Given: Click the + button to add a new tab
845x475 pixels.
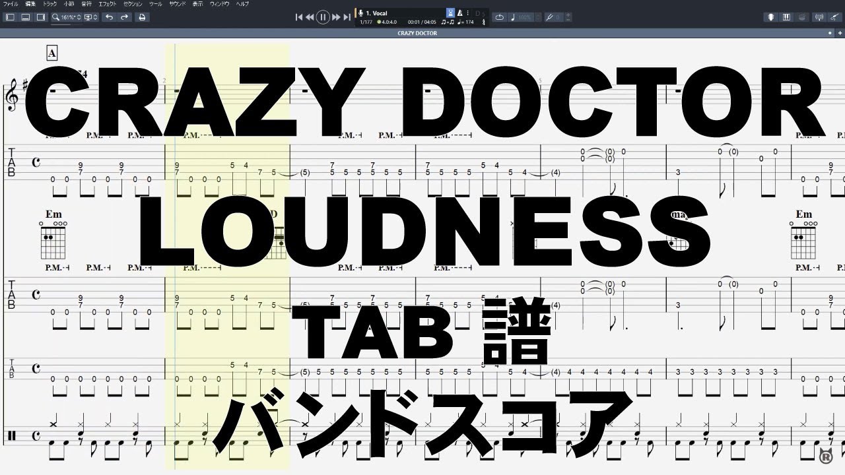Looking at the screenshot, I should point(840,33).
